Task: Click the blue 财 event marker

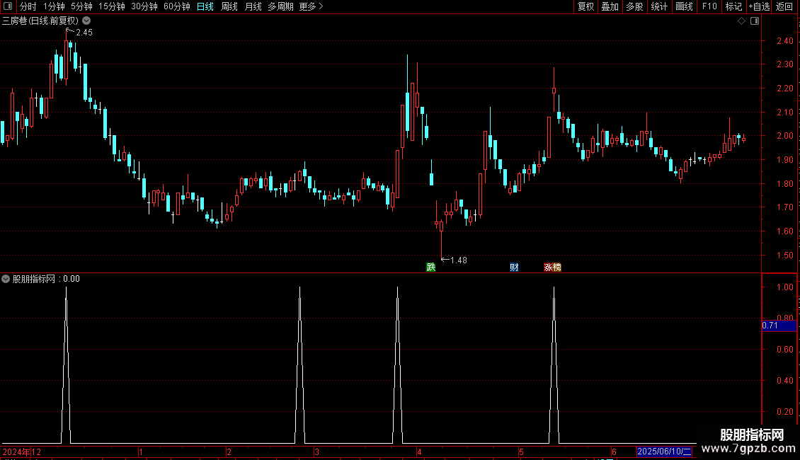Action: coord(514,268)
